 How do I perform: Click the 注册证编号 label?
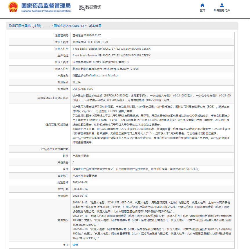point(61,35)
